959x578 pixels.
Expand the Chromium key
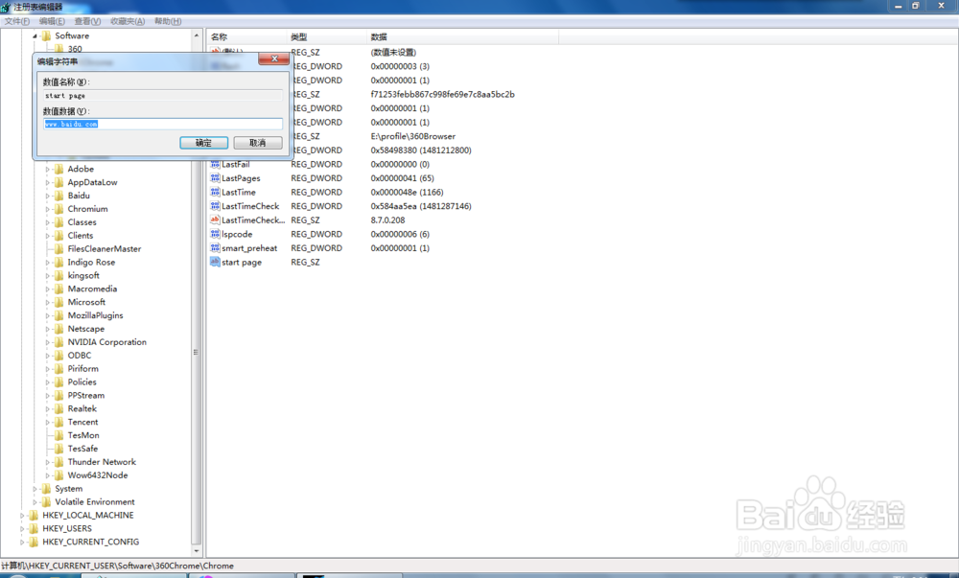click(x=48, y=209)
